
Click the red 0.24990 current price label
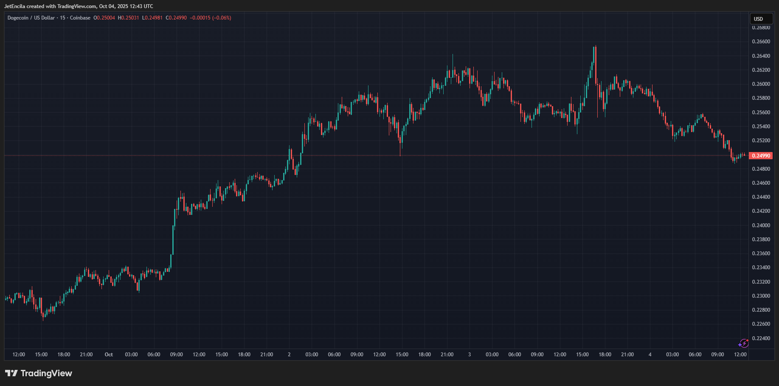coord(761,156)
